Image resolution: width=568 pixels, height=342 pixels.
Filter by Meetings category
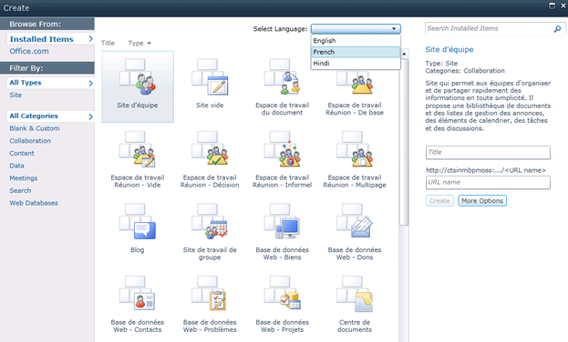pyautogui.click(x=24, y=178)
